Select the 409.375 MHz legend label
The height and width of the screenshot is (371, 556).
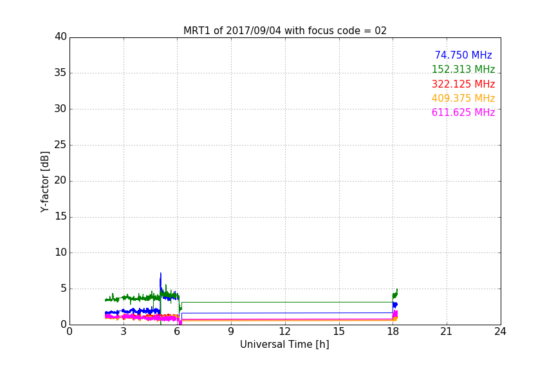463,98
